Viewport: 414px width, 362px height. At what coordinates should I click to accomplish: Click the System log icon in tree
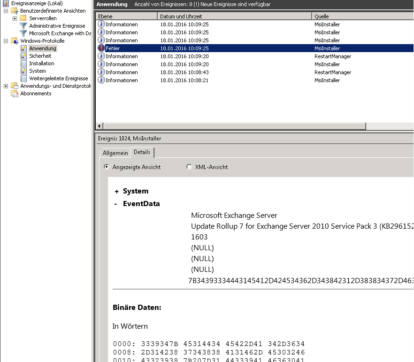point(23,71)
